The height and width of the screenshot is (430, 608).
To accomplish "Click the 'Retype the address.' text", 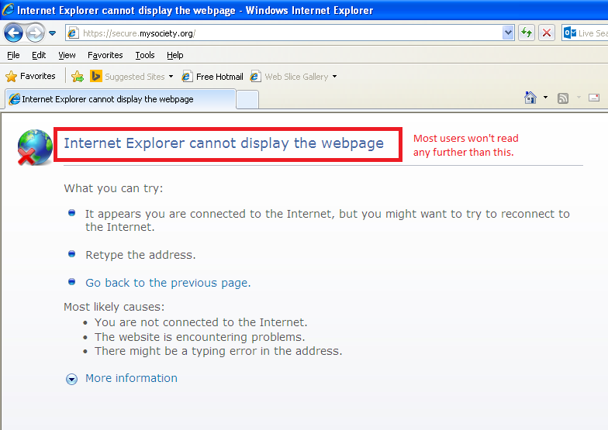I will click(140, 255).
